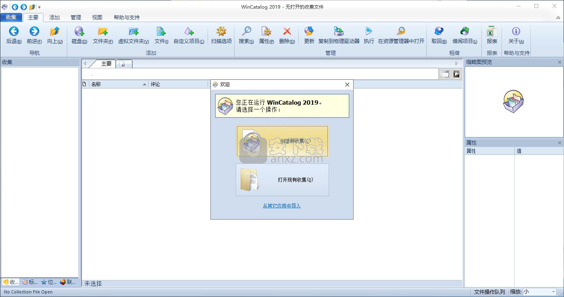
Task: Select the 位置 bottom panel tab
Action: tap(49, 282)
